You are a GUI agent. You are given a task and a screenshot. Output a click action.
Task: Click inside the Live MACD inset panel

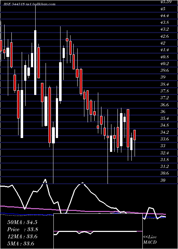pyautogui.click(x=98, y=231)
